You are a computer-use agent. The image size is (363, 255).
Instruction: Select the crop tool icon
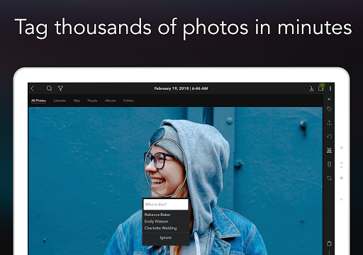329,178
